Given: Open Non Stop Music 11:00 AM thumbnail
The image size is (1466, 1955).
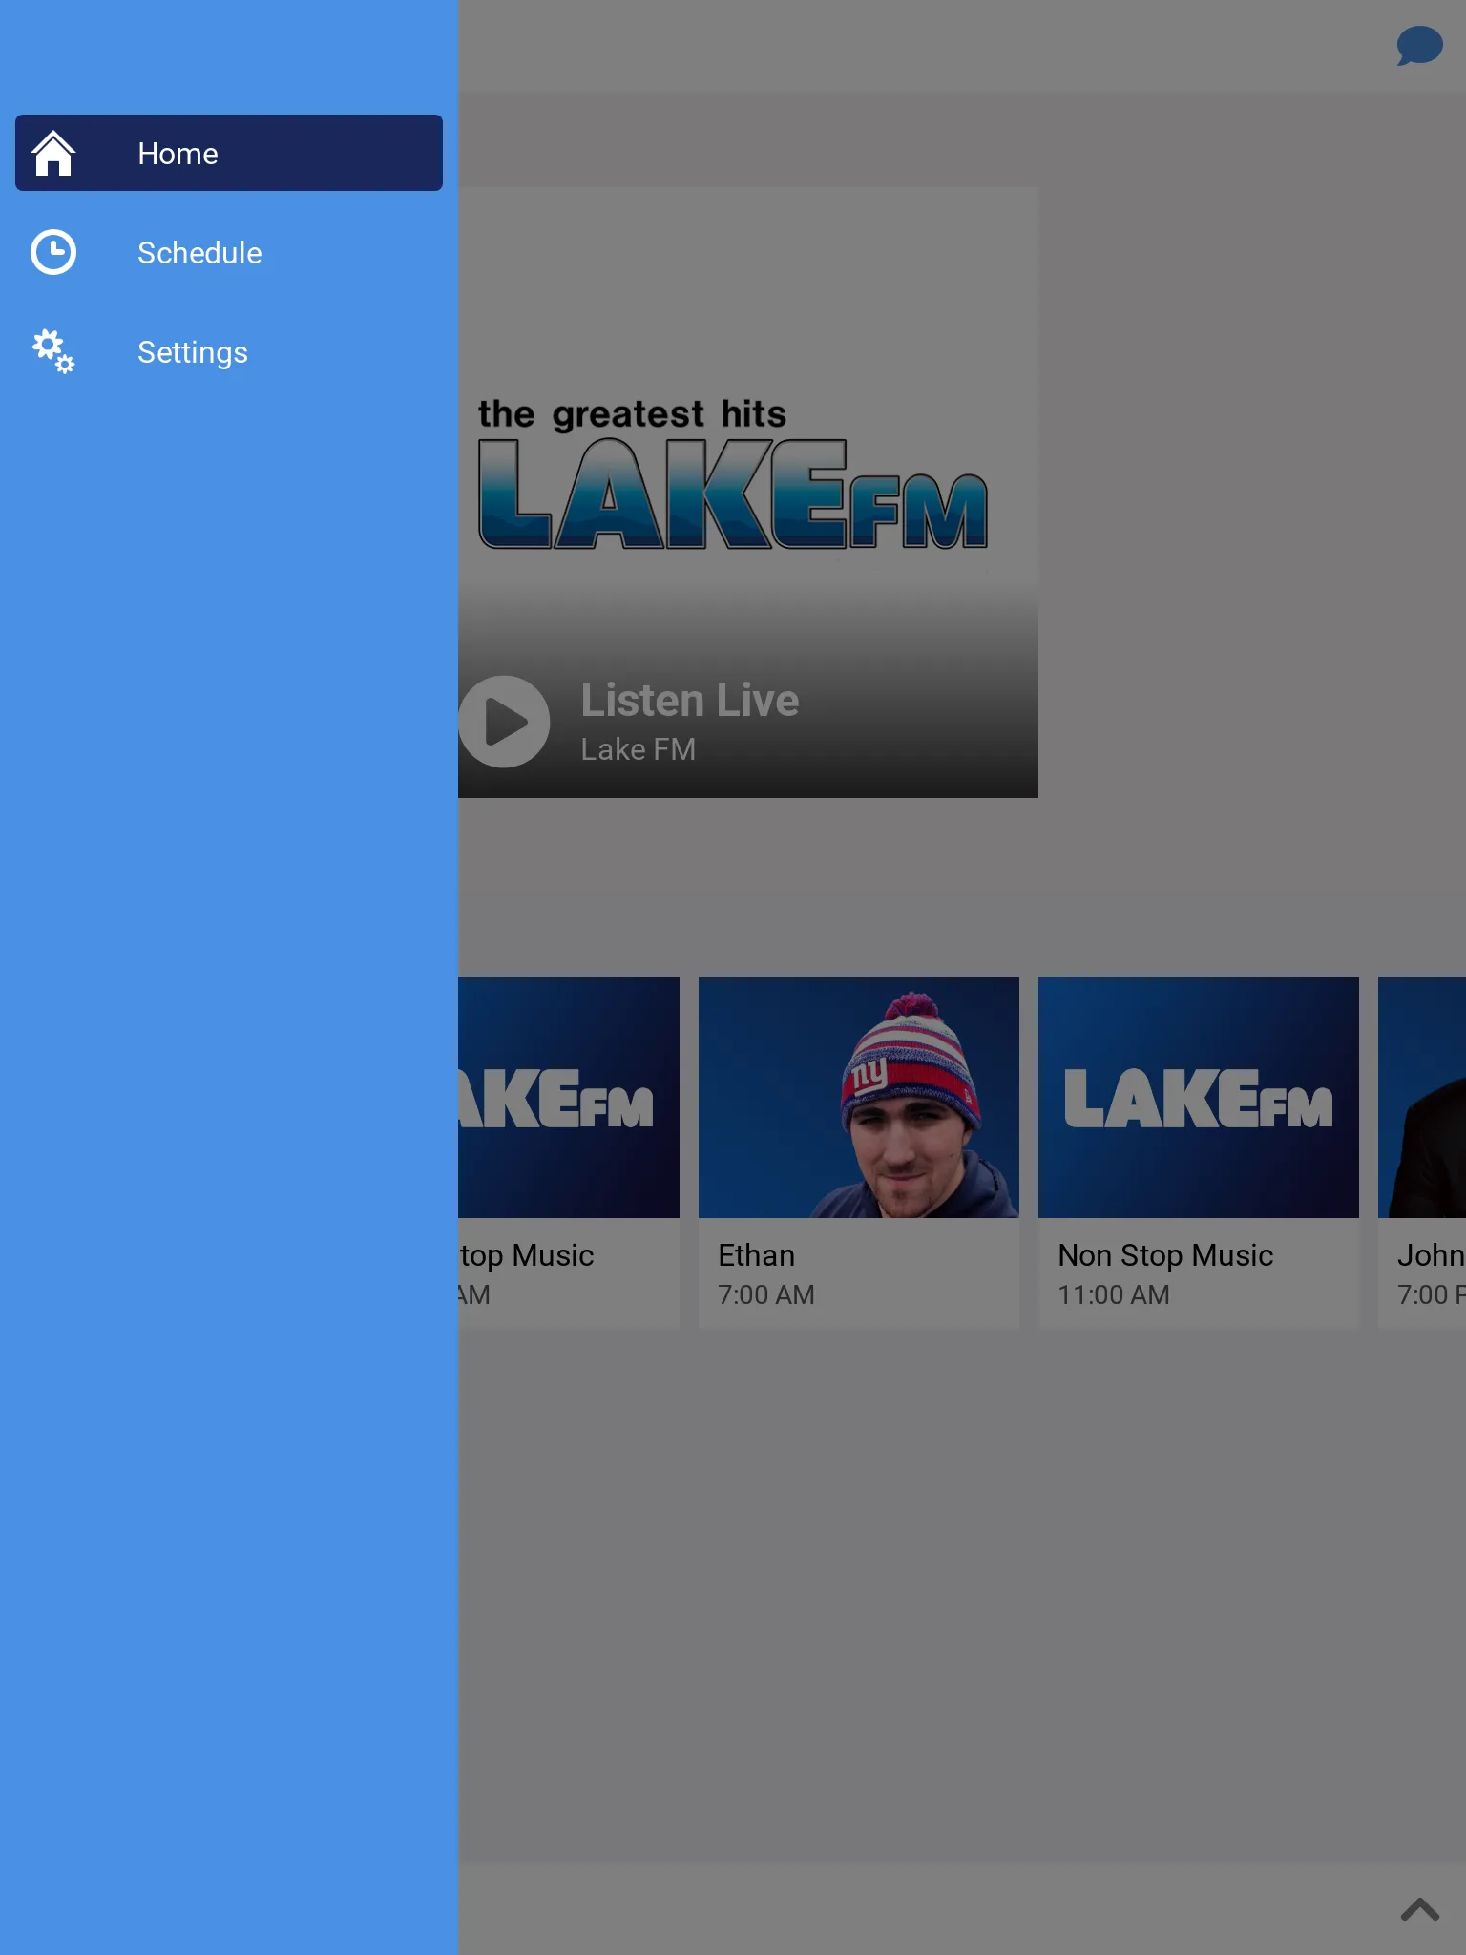Looking at the screenshot, I should (x=1199, y=1098).
